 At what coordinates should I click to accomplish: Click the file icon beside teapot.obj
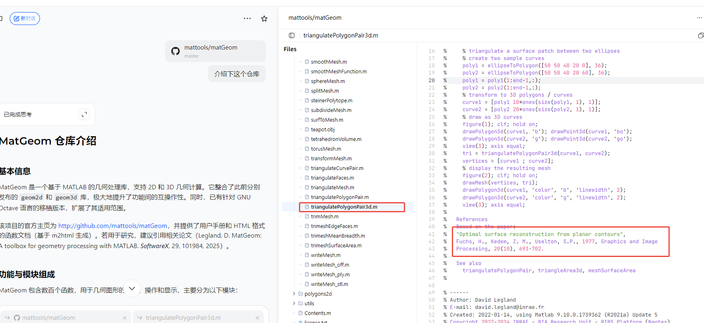point(307,129)
